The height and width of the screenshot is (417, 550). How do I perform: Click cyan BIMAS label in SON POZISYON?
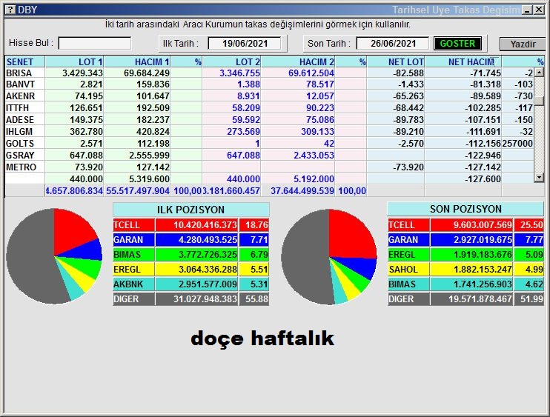coord(408,284)
